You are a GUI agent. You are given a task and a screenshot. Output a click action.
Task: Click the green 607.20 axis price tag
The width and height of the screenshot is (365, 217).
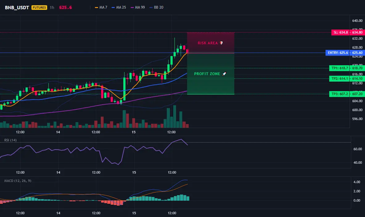click(357, 94)
